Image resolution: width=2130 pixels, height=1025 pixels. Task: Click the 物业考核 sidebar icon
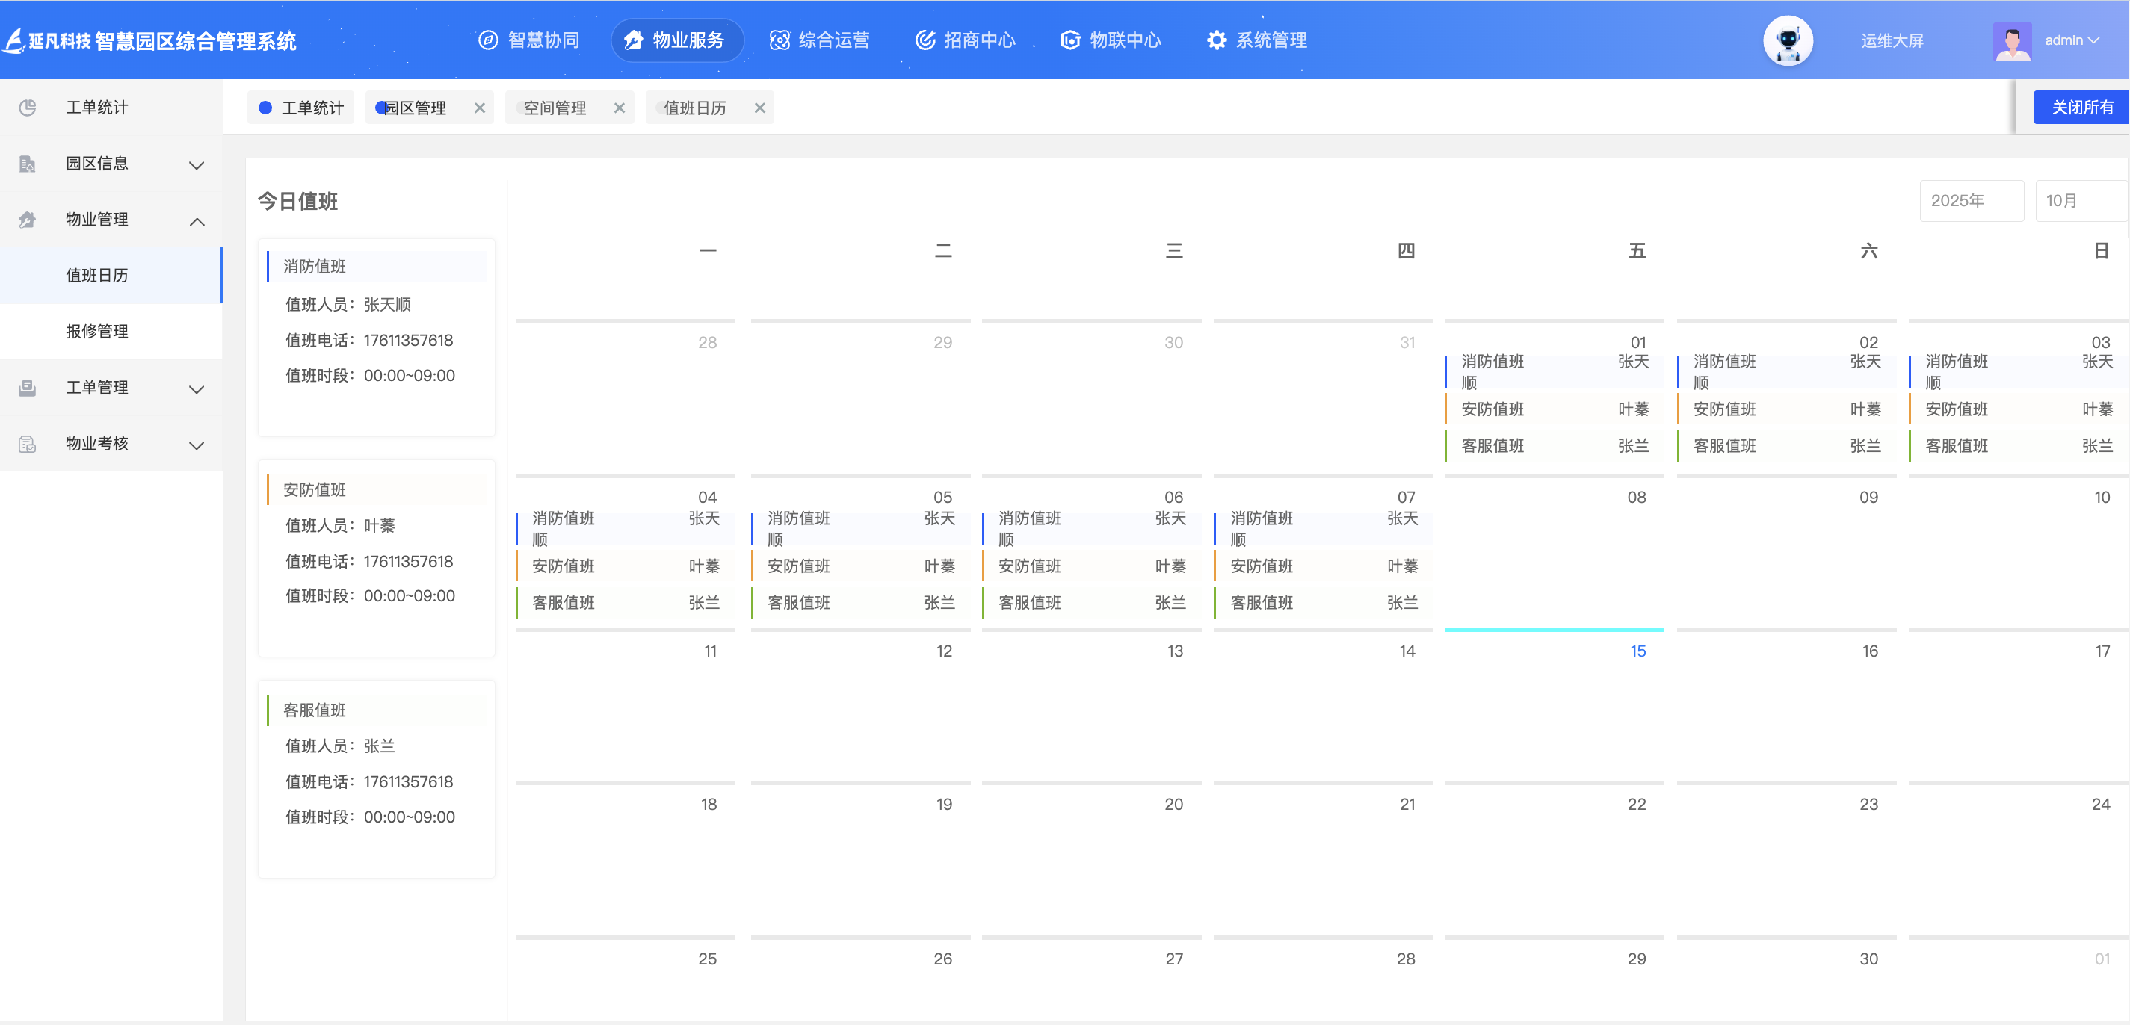click(x=28, y=444)
